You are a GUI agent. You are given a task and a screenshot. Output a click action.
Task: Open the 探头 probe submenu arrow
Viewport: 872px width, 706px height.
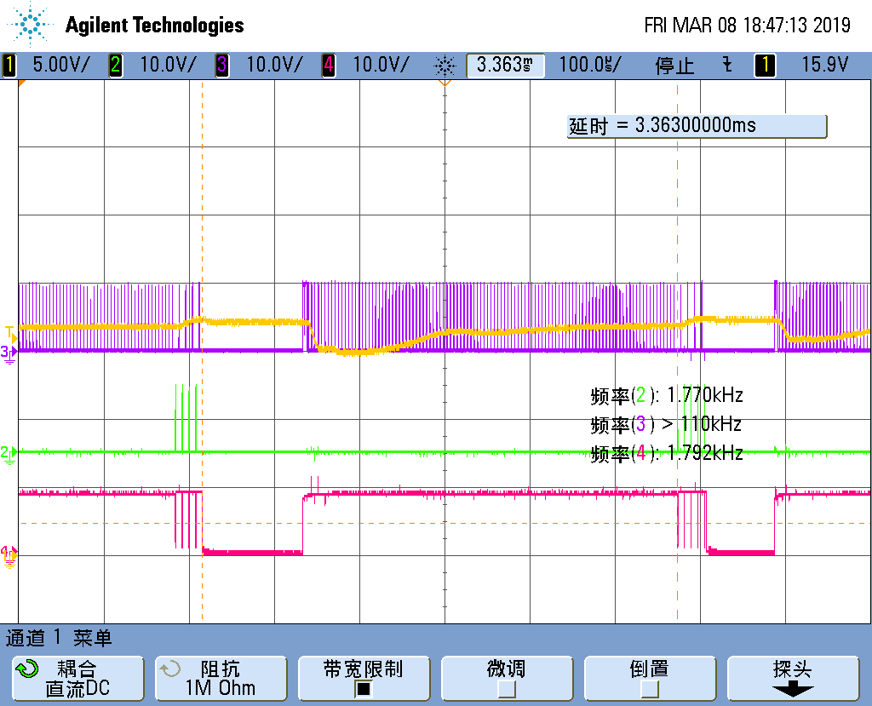pos(793,691)
